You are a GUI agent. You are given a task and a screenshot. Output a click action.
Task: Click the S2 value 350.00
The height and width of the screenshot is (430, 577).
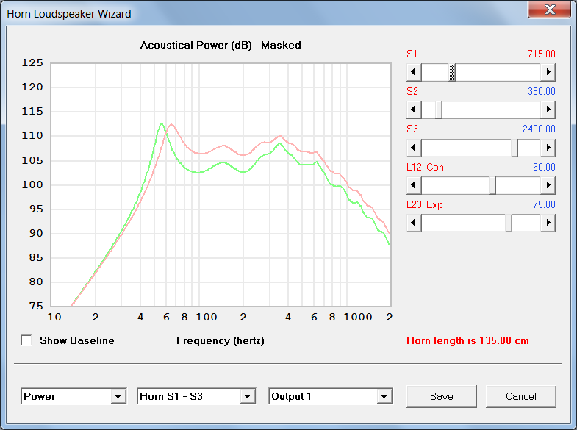pyautogui.click(x=541, y=92)
